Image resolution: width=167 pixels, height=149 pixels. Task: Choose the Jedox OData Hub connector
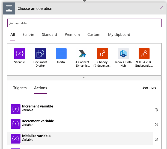point(123,54)
